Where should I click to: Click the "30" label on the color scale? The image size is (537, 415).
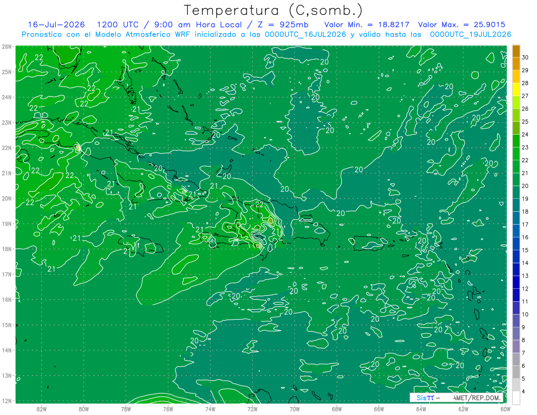tap(525, 57)
